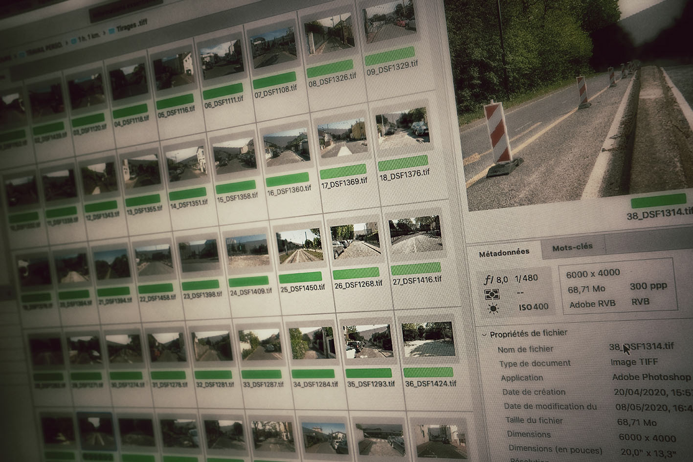The height and width of the screenshot is (462, 693).
Task: Select thumbnail 15_DSF1358.tif
Action: 234,157
